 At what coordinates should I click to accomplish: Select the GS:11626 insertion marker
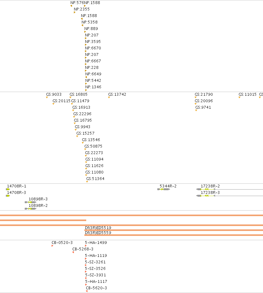[x=86, y=169]
